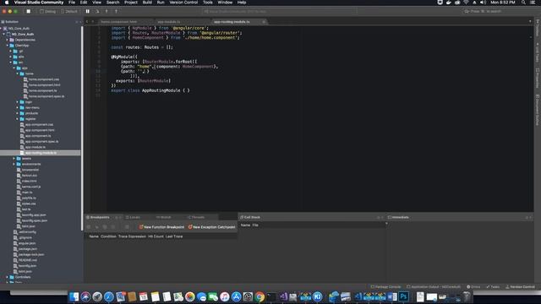
Task: Select styles.css in solution tree
Action: coord(29,204)
